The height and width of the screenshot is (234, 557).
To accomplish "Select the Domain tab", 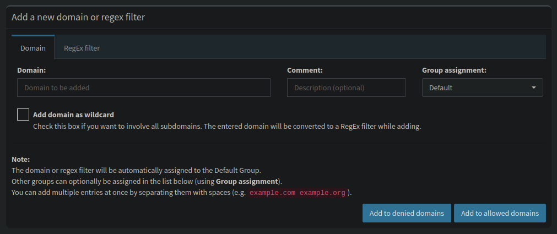I will [33, 48].
